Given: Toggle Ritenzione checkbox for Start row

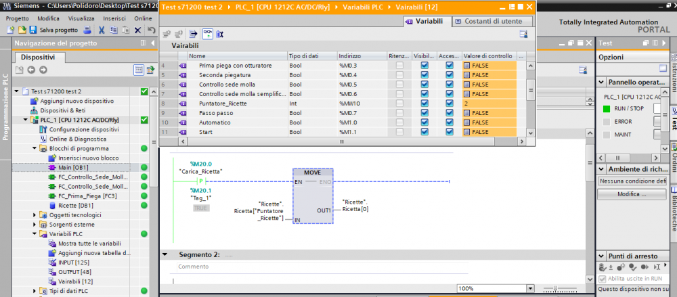Looking at the screenshot, I should 400,132.
